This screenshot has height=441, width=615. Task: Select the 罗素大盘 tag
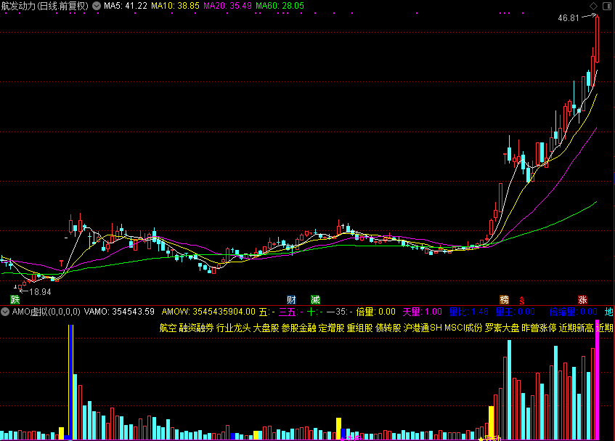pos(502,328)
